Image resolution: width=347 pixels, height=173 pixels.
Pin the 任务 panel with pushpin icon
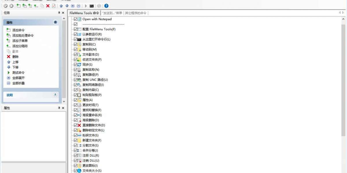pyautogui.click(x=59, y=13)
